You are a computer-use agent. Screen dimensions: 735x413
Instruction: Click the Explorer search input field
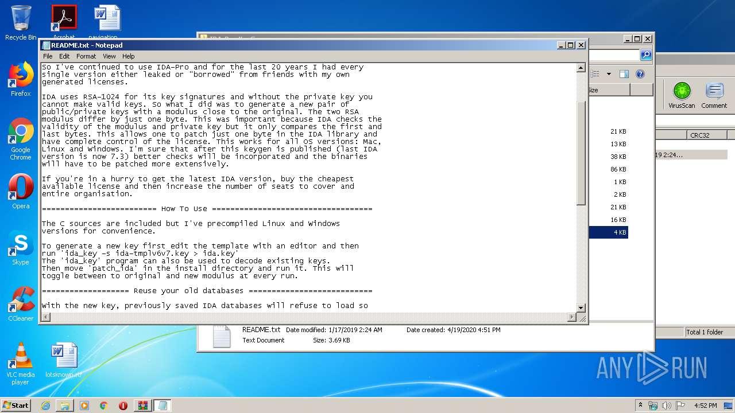pos(614,55)
